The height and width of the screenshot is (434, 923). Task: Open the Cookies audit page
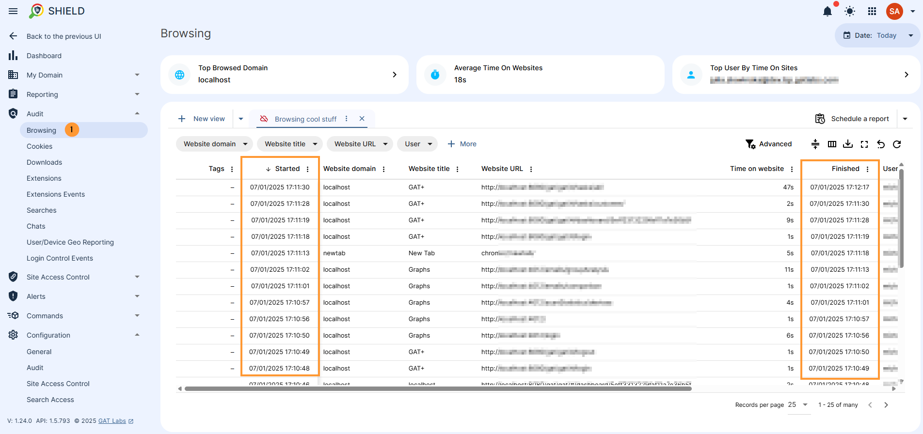click(x=39, y=146)
